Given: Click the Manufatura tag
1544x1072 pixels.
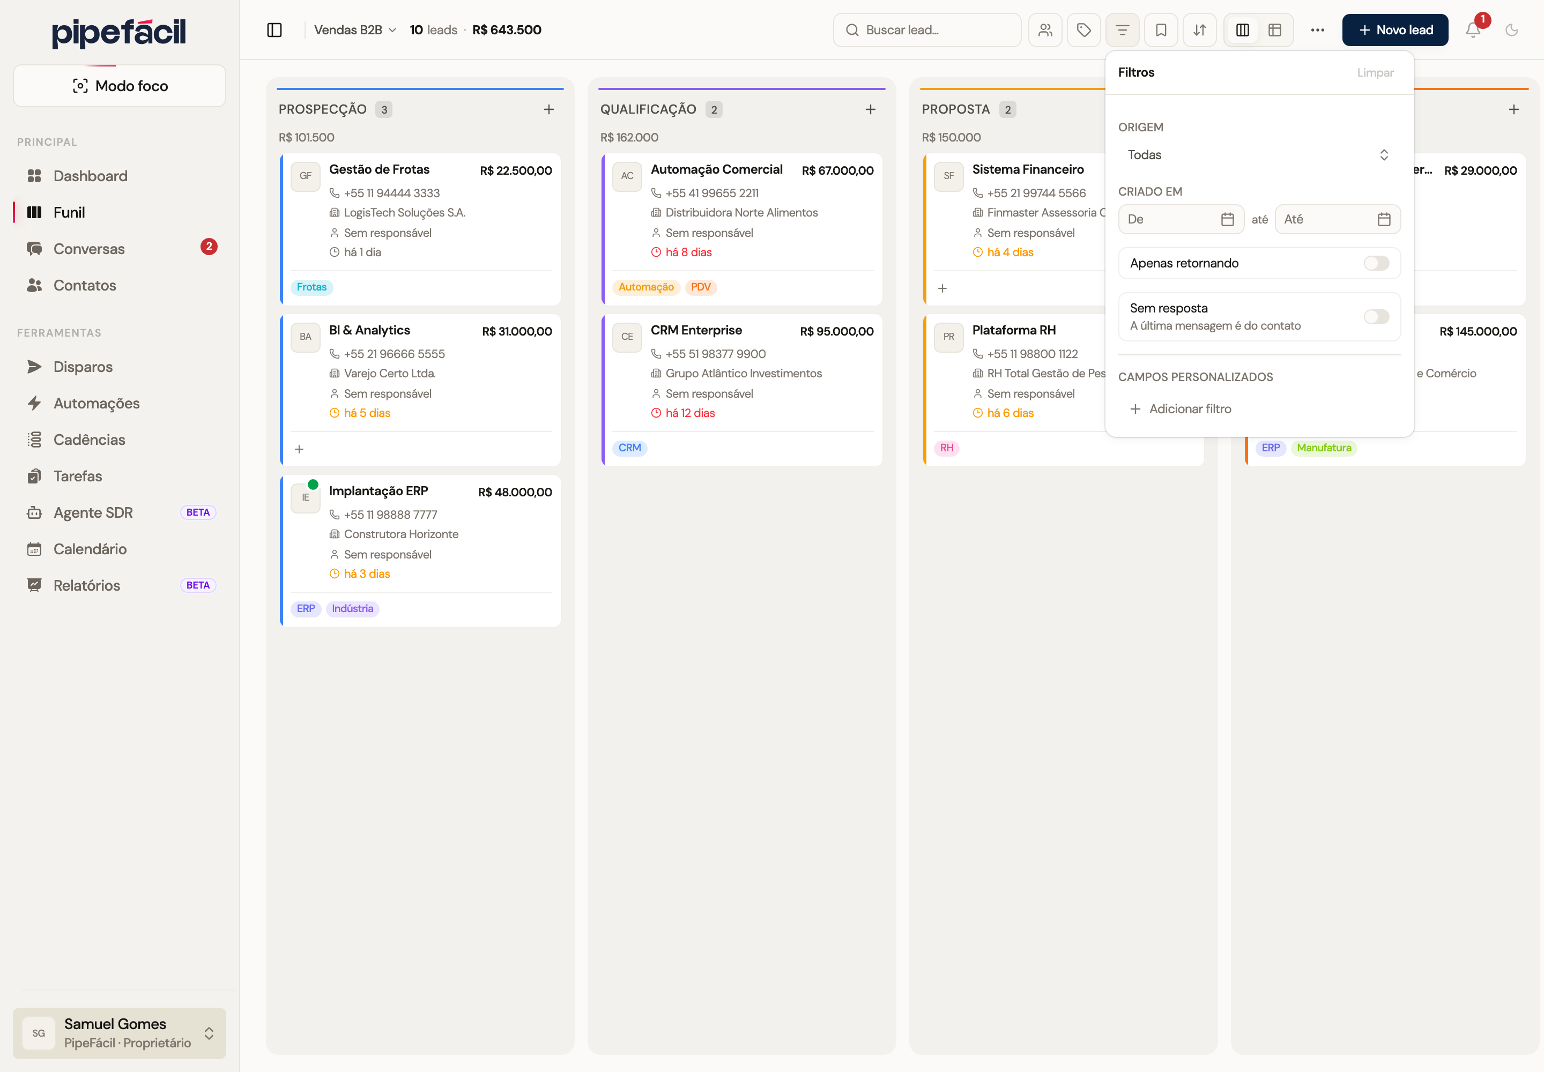Looking at the screenshot, I should [1323, 448].
